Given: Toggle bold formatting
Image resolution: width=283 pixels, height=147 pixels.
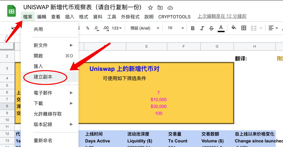Looking at the screenshot, I should point(193,28).
